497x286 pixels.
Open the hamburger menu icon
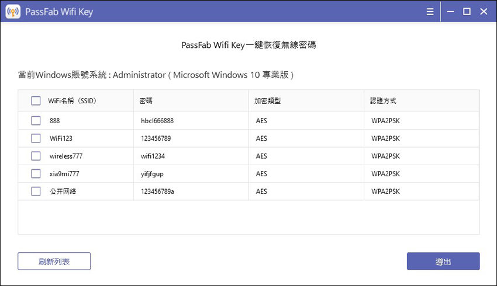[430, 12]
